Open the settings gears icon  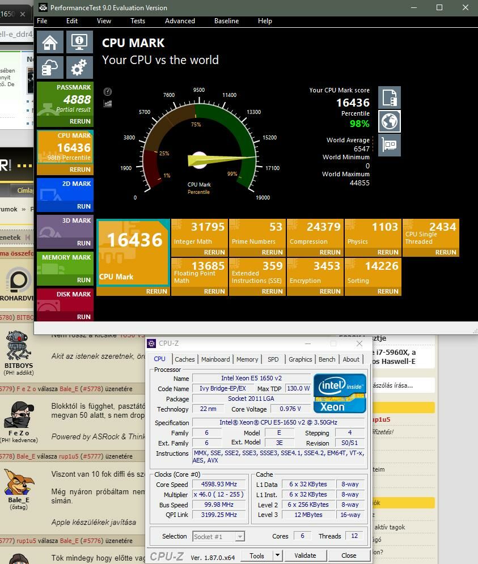pyautogui.click(x=79, y=67)
